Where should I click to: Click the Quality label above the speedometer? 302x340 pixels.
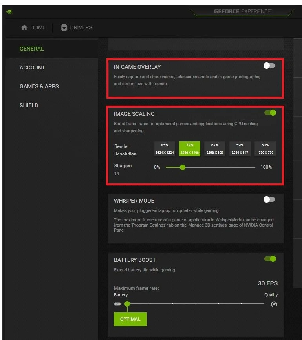pos(271,295)
